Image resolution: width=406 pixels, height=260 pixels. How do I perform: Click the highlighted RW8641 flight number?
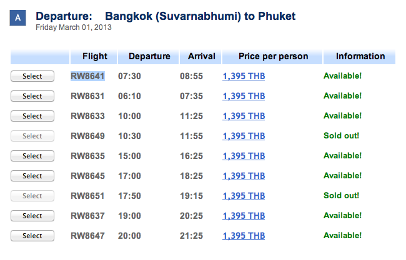pos(87,76)
